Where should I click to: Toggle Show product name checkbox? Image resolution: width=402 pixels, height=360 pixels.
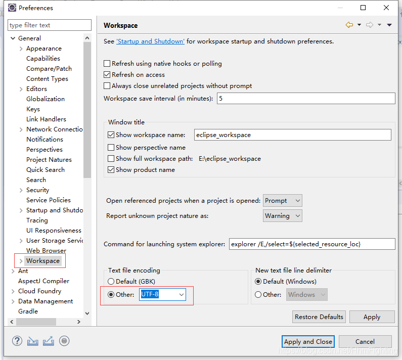coord(111,170)
